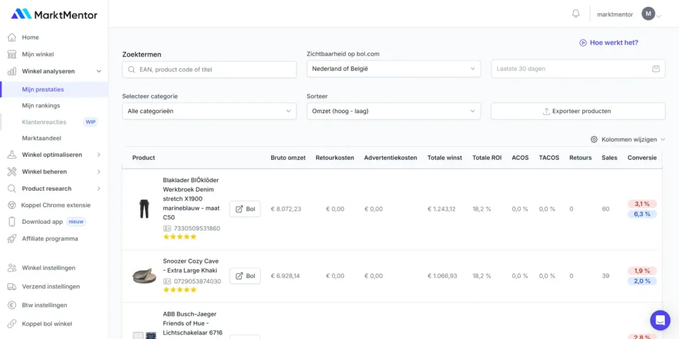Screen dimensions: 679x339
Task: Open the notifications bell
Action: (576, 14)
